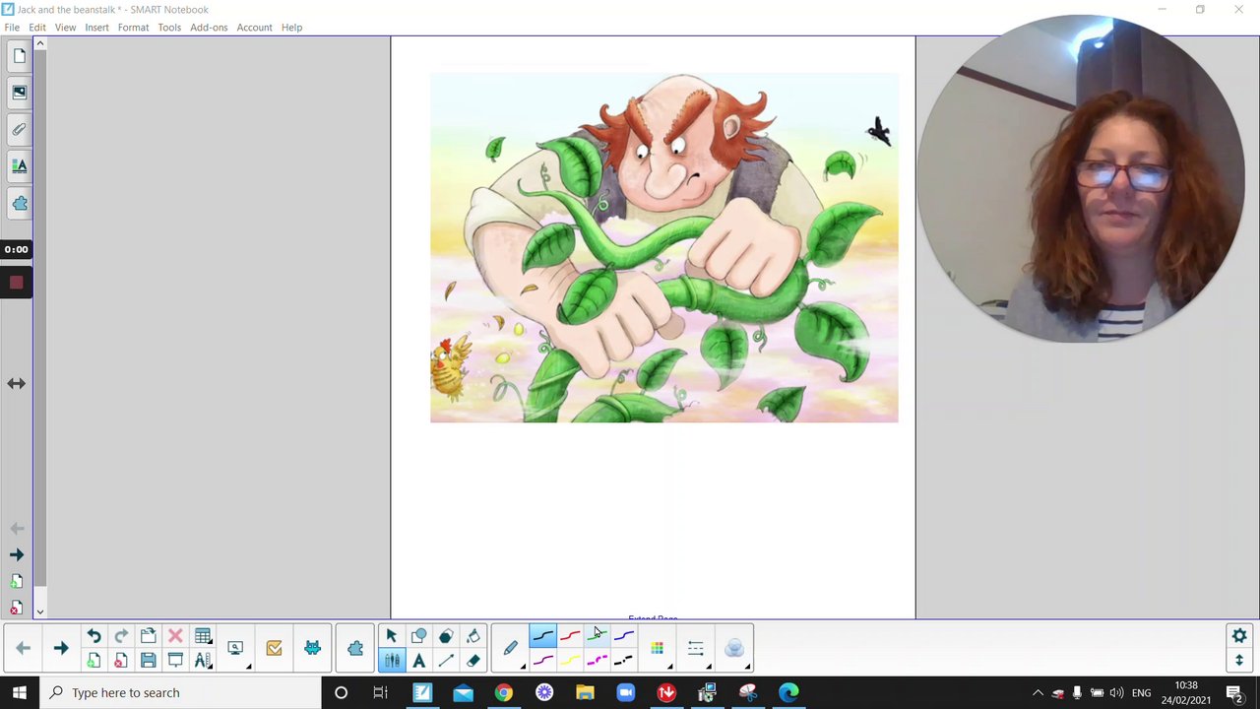
Task: Click the previous page arrow in toolbar
Action: [23, 648]
